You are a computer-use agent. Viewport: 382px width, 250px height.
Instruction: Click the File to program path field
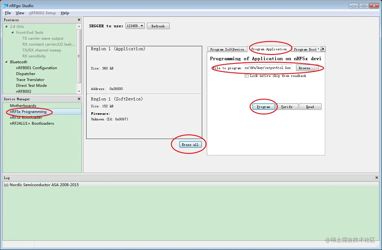pyautogui.click(x=268, y=68)
